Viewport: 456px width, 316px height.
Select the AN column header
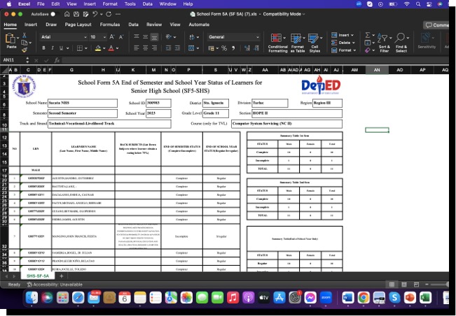[x=377, y=70]
